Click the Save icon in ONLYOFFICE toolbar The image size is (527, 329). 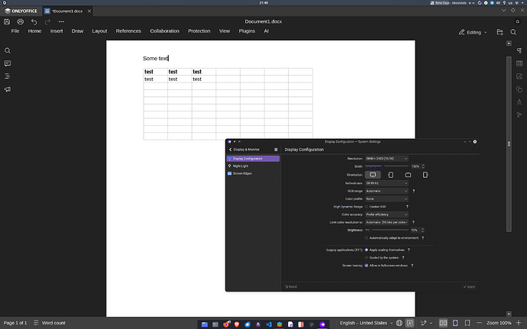7,21
